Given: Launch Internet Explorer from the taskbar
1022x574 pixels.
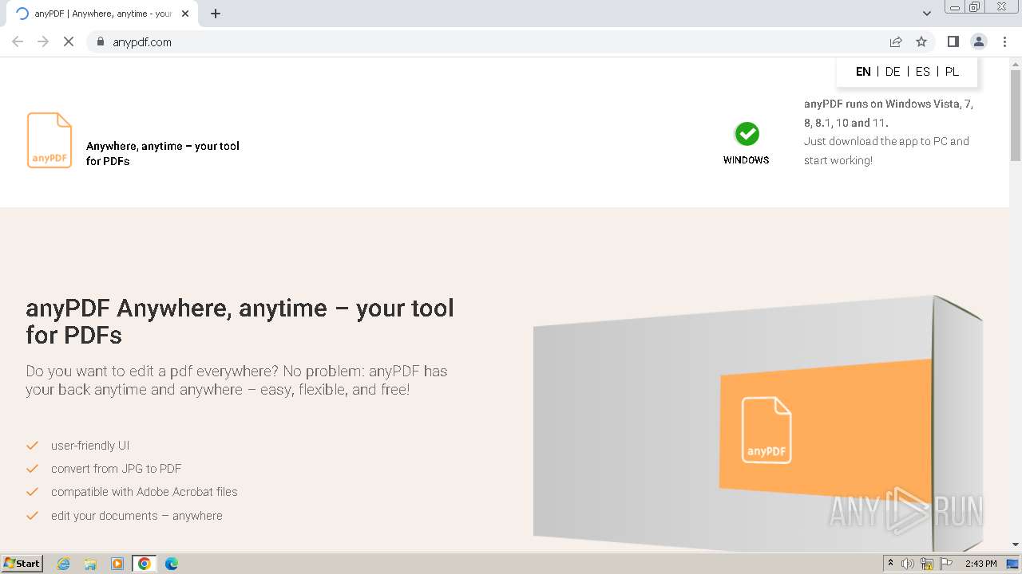Looking at the screenshot, I should 64,564.
